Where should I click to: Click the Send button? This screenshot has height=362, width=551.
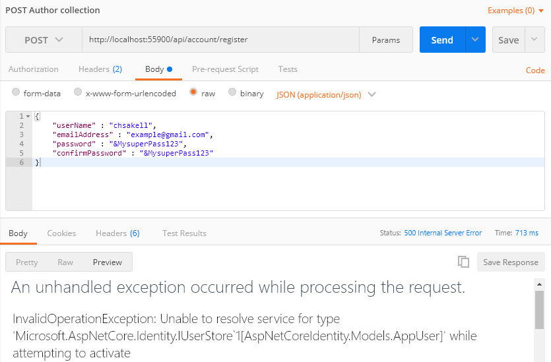pyautogui.click(x=442, y=40)
